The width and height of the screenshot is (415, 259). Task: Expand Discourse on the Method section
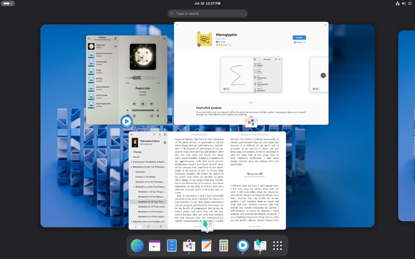click(132, 162)
